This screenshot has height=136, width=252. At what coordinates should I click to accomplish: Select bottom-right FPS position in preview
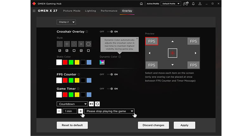[x=193, y=65]
